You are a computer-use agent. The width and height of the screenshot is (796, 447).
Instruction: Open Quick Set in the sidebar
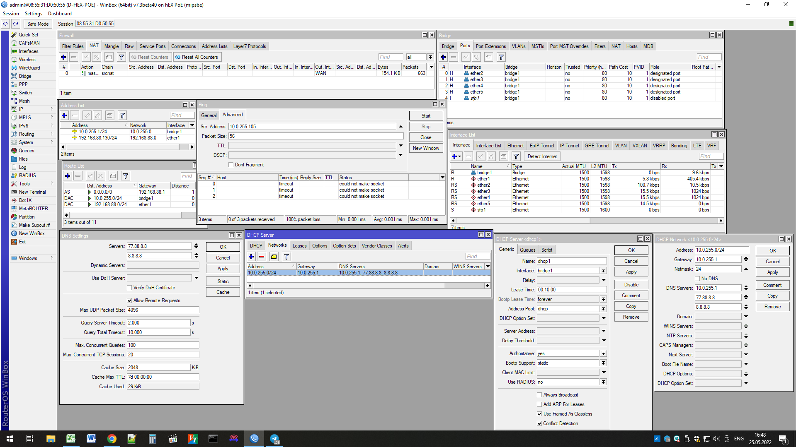point(28,35)
